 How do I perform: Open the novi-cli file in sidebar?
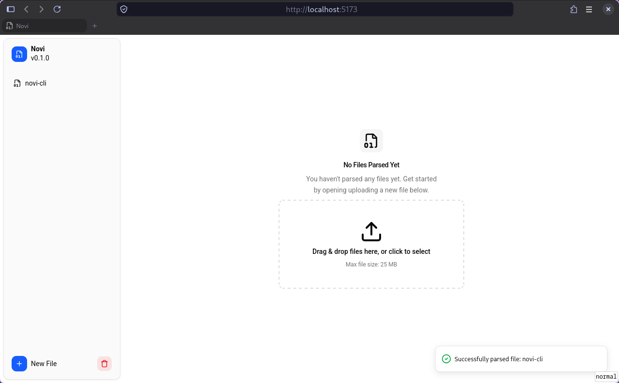62,83
